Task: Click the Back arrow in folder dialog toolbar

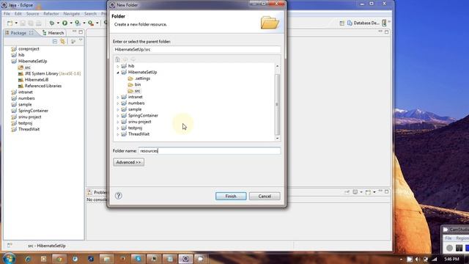Action: tap(125, 59)
